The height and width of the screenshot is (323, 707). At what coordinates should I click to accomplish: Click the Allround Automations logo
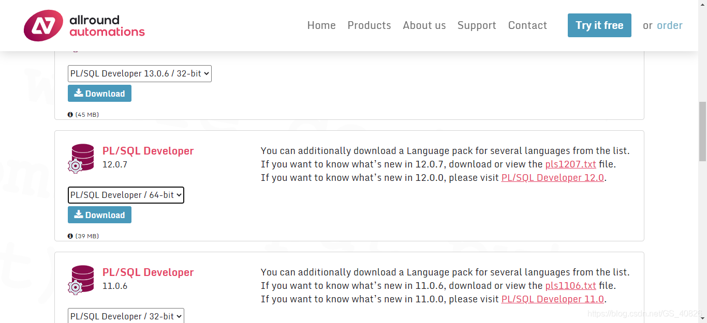point(84,25)
